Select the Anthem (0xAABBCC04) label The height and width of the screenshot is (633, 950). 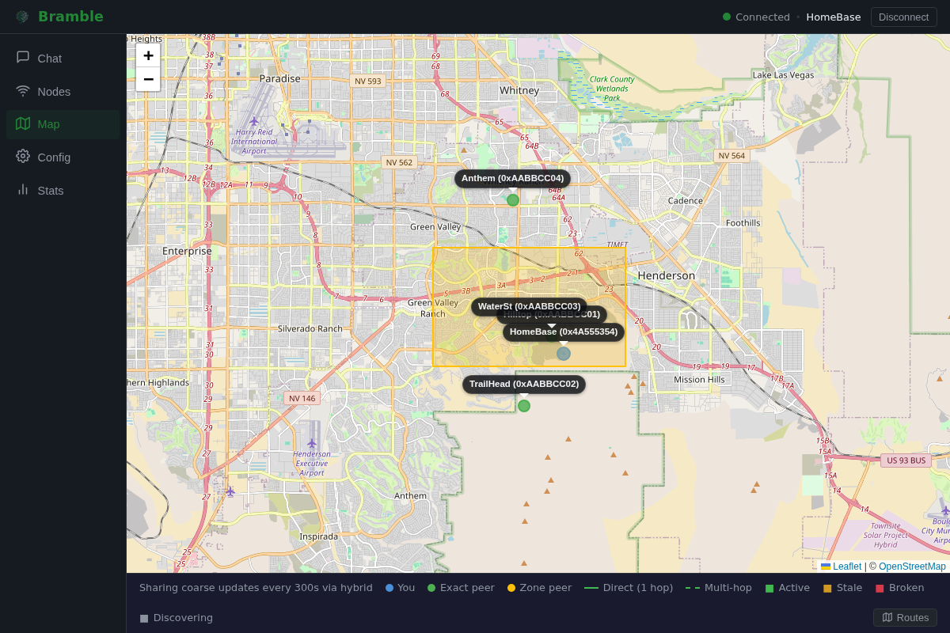(x=512, y=178)
